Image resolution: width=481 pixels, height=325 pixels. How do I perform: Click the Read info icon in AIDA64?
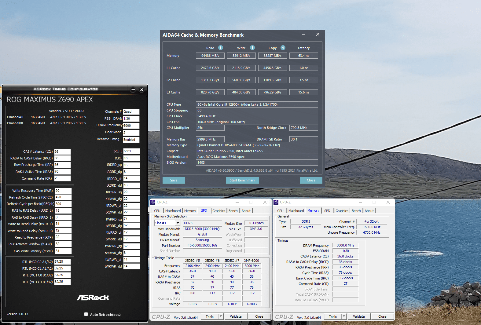[221, 48]
